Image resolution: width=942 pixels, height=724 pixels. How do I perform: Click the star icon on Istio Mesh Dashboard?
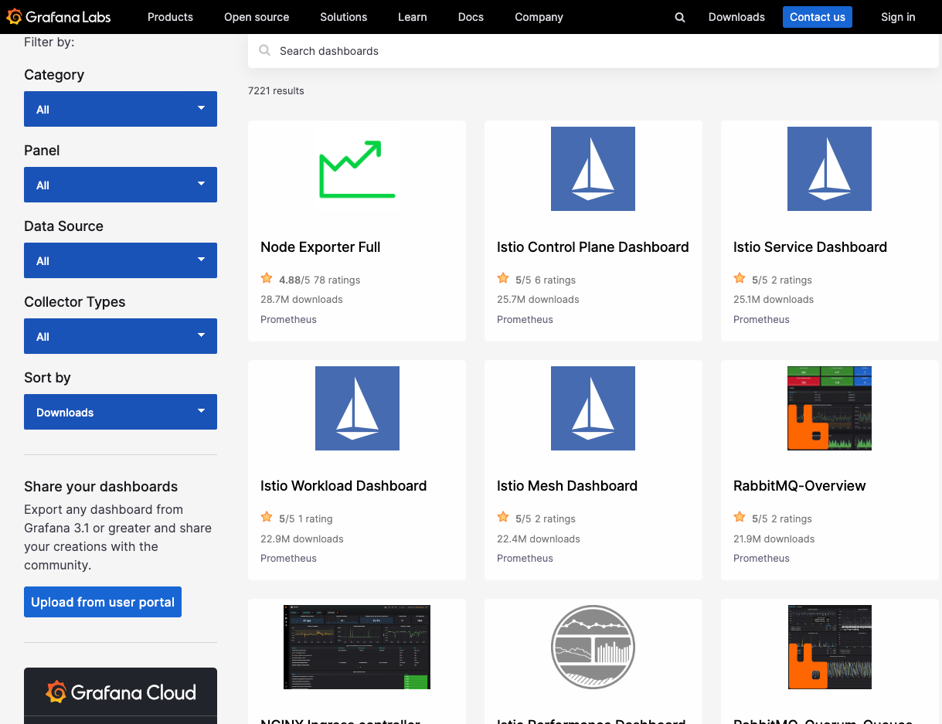point(503,517)
